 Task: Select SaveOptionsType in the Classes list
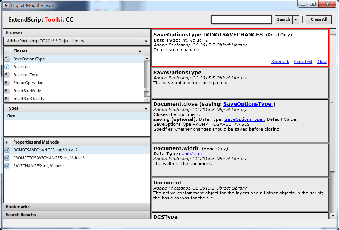tap(74, 59)
